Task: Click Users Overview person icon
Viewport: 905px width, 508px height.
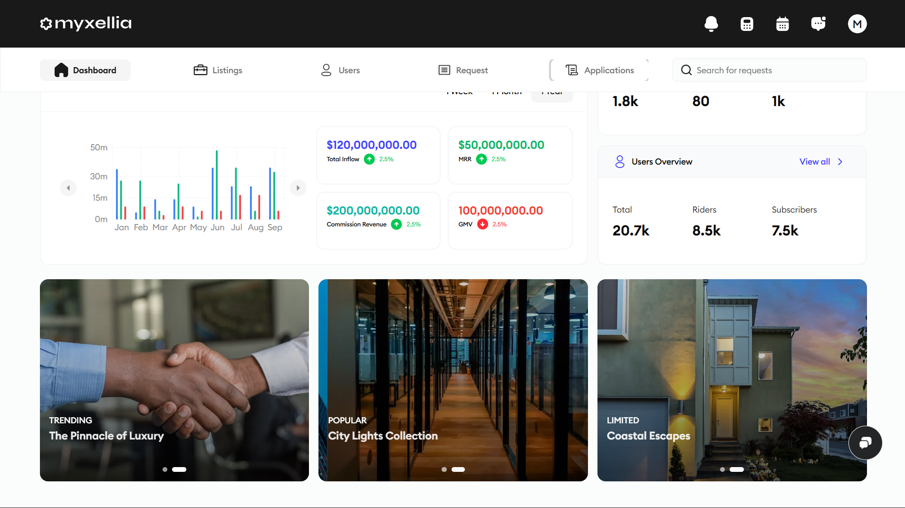Action: coord(620,162)
